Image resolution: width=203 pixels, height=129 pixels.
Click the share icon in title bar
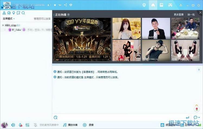point(66,5)
